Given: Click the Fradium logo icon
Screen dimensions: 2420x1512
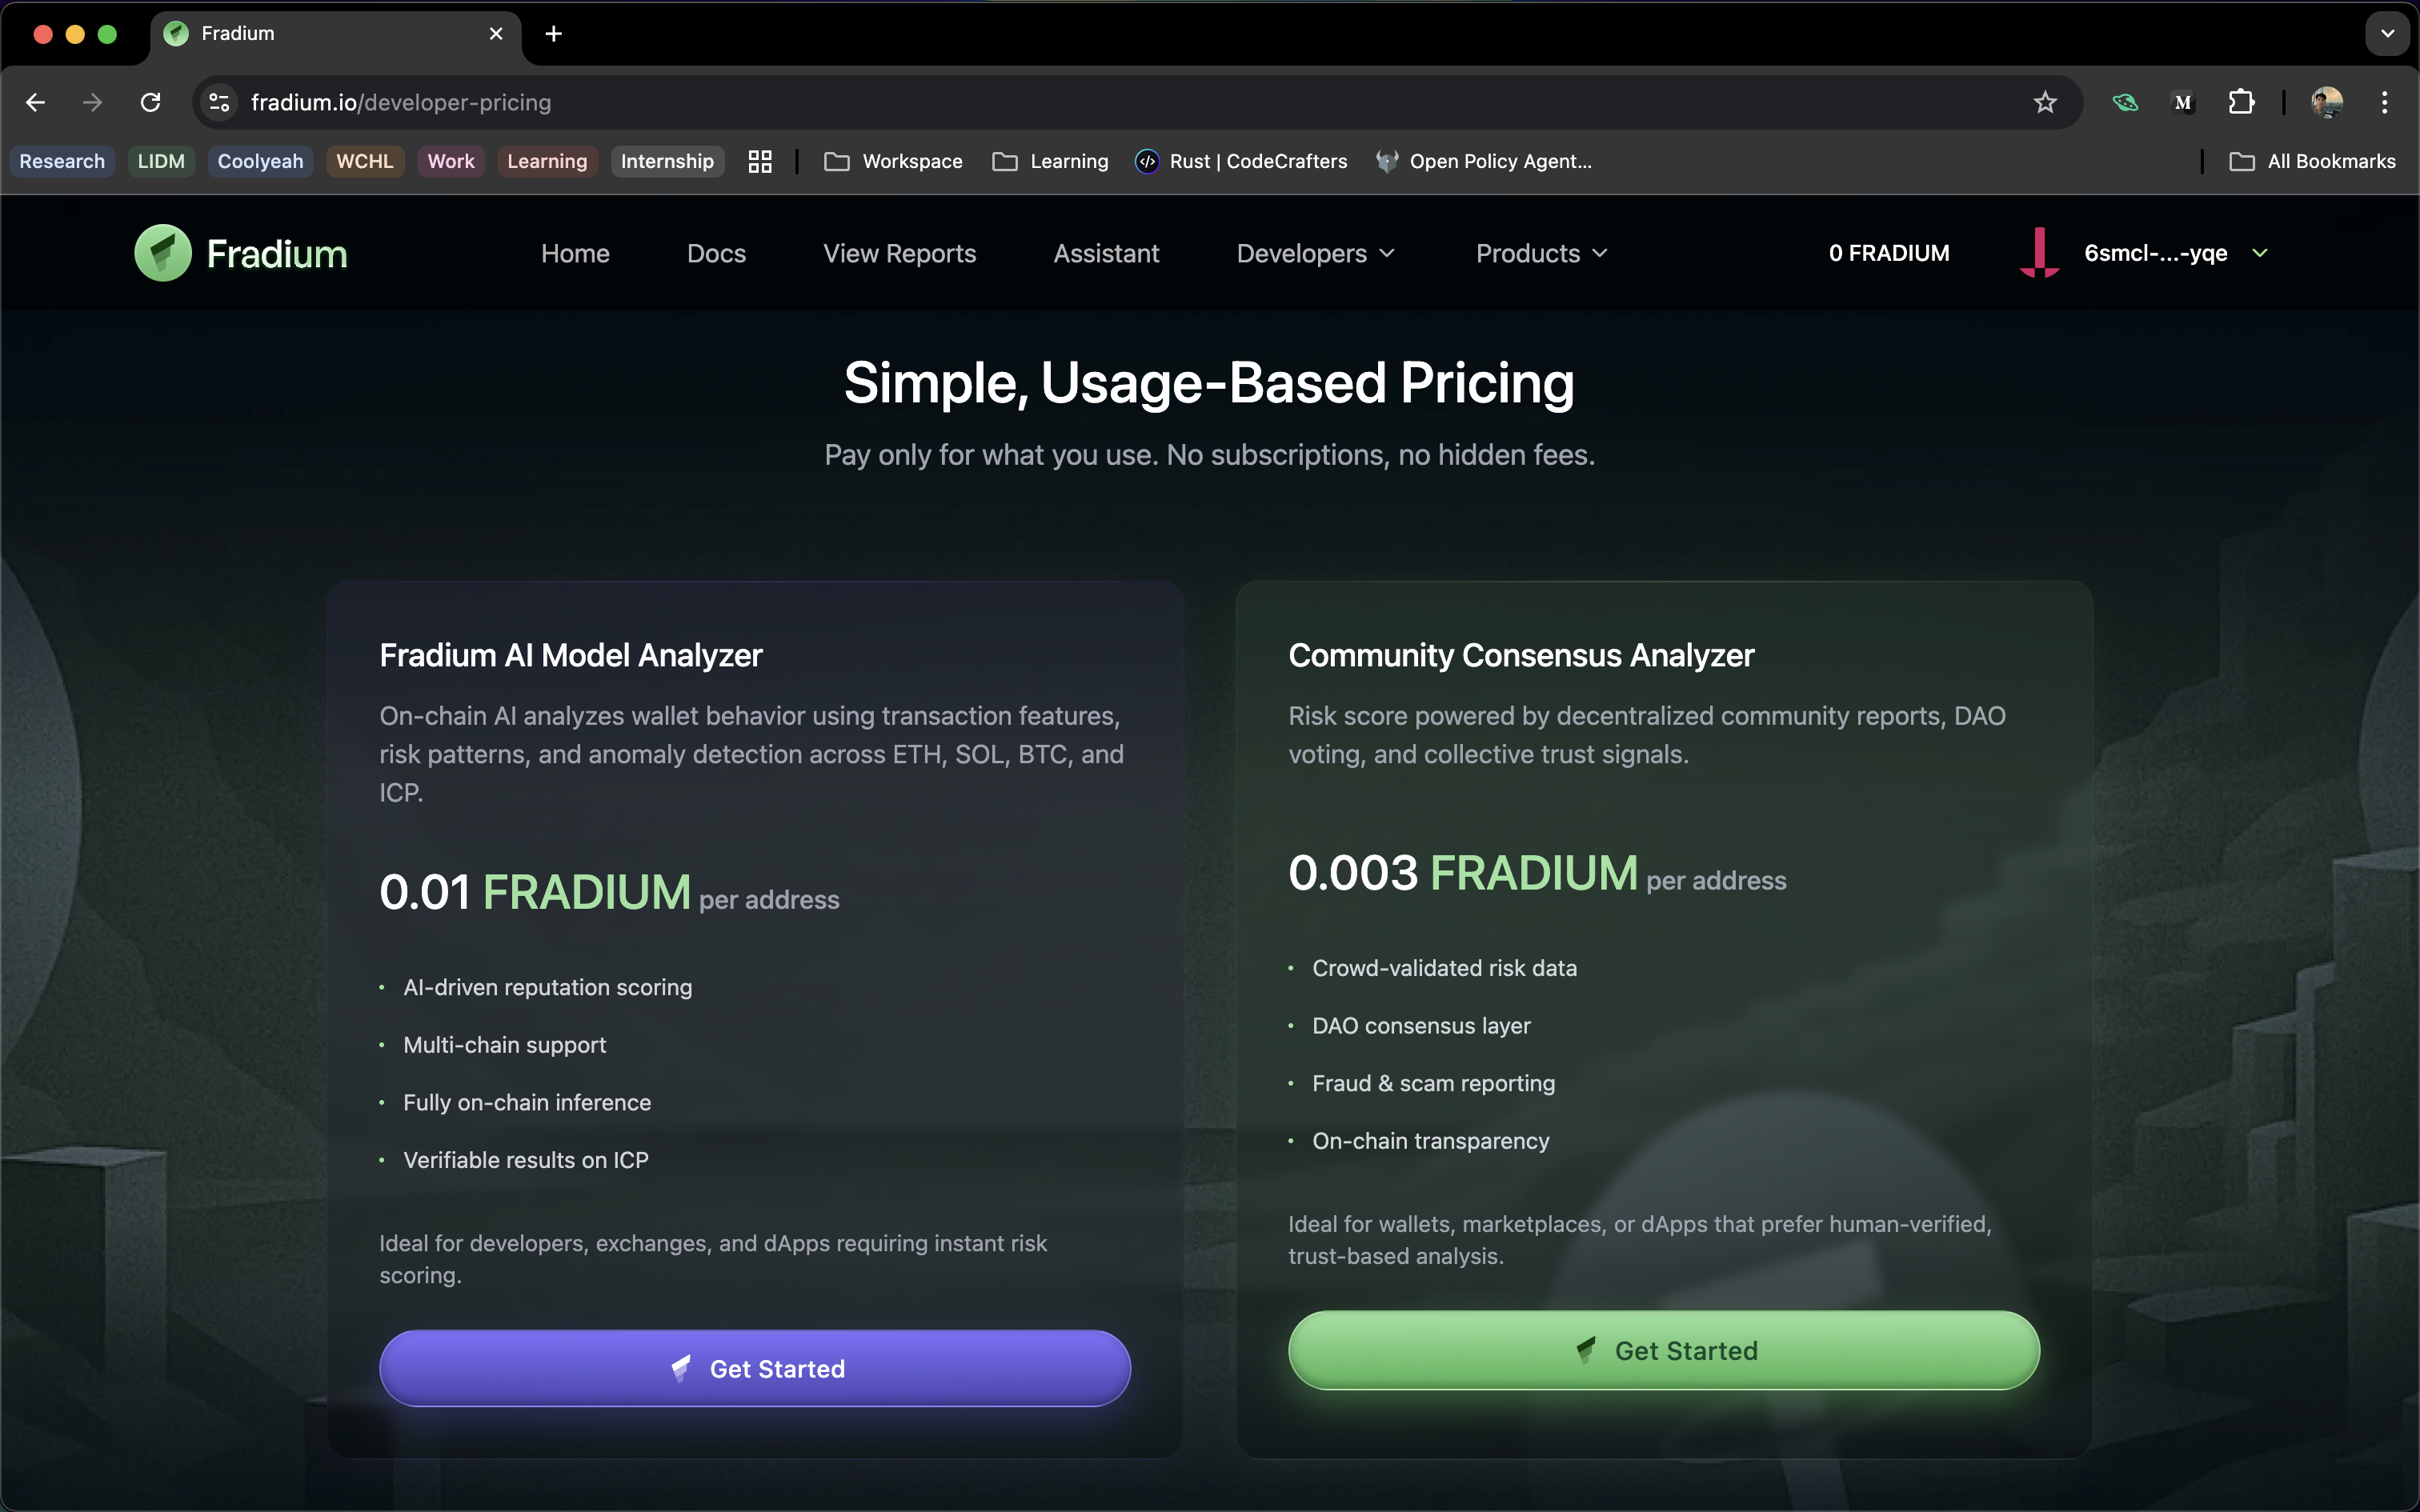Looking at the screenshot, I should click(163, 253).
